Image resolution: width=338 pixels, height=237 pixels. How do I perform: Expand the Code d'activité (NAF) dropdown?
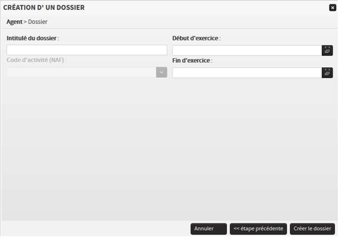(x=161, y=72)
